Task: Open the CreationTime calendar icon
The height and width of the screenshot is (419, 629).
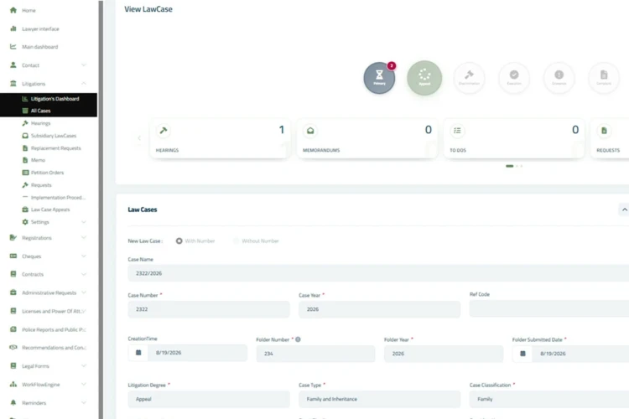Action: pos(138,353)
